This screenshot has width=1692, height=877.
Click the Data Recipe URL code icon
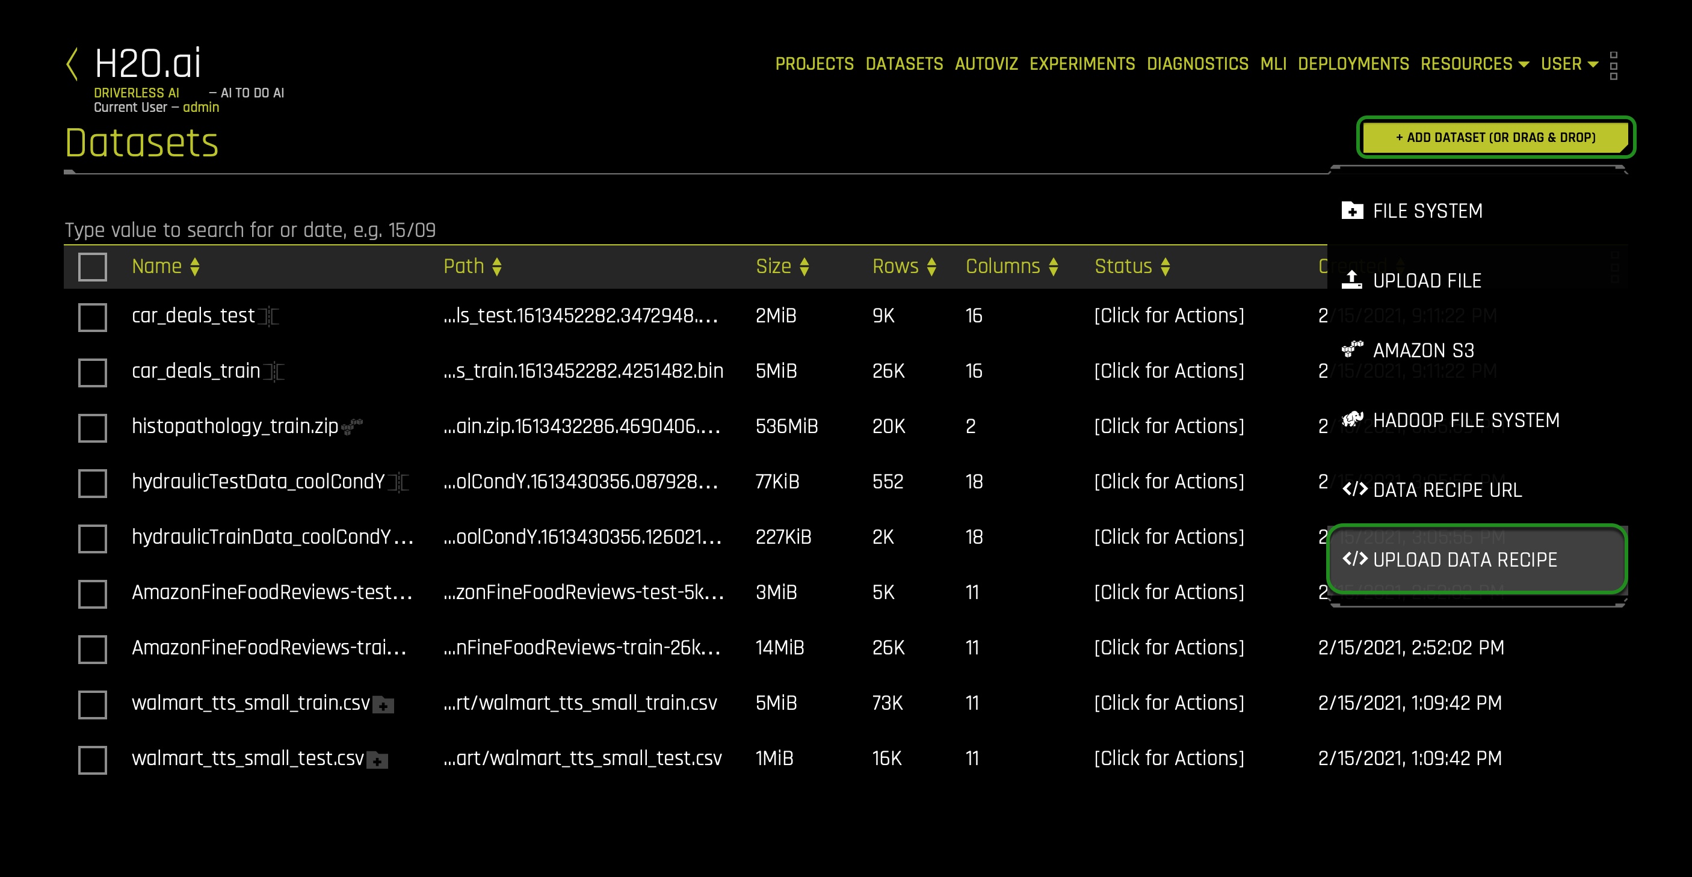click(x=1354, y=489)
